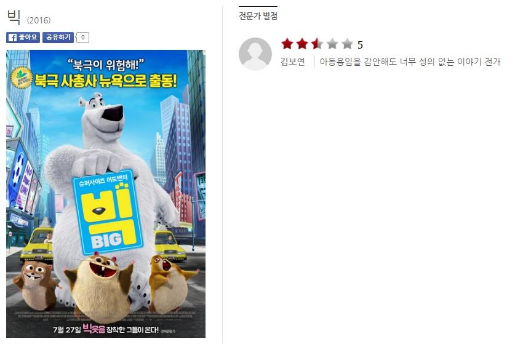Select the fifth gray rating star
The width and height of the screenshot is (531, 344).
click(x=347, y=44)
